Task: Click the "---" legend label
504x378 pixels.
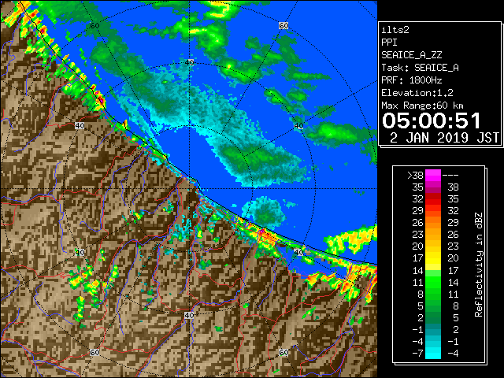Action: [450, 175]
